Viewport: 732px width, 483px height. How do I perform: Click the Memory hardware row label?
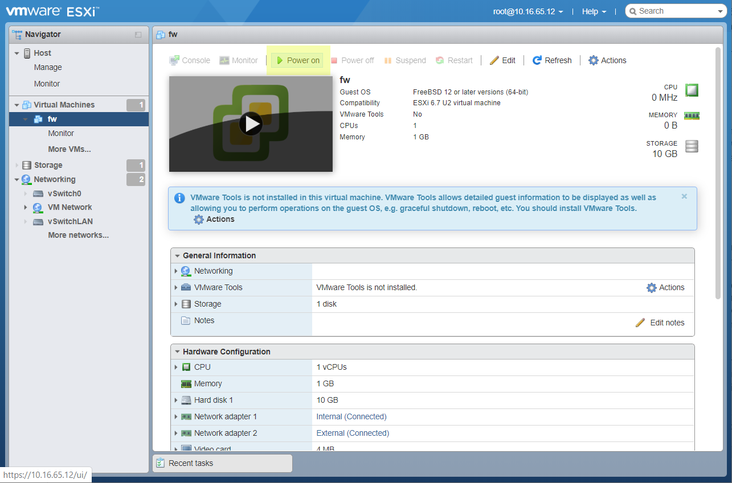pyautogui.click(x=208, y=384)
